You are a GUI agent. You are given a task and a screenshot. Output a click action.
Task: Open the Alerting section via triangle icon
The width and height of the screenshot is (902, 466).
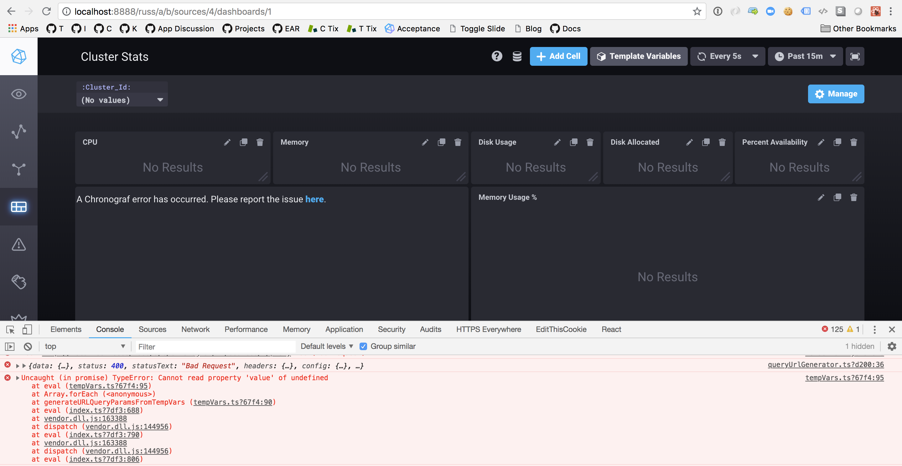point(18,244)
